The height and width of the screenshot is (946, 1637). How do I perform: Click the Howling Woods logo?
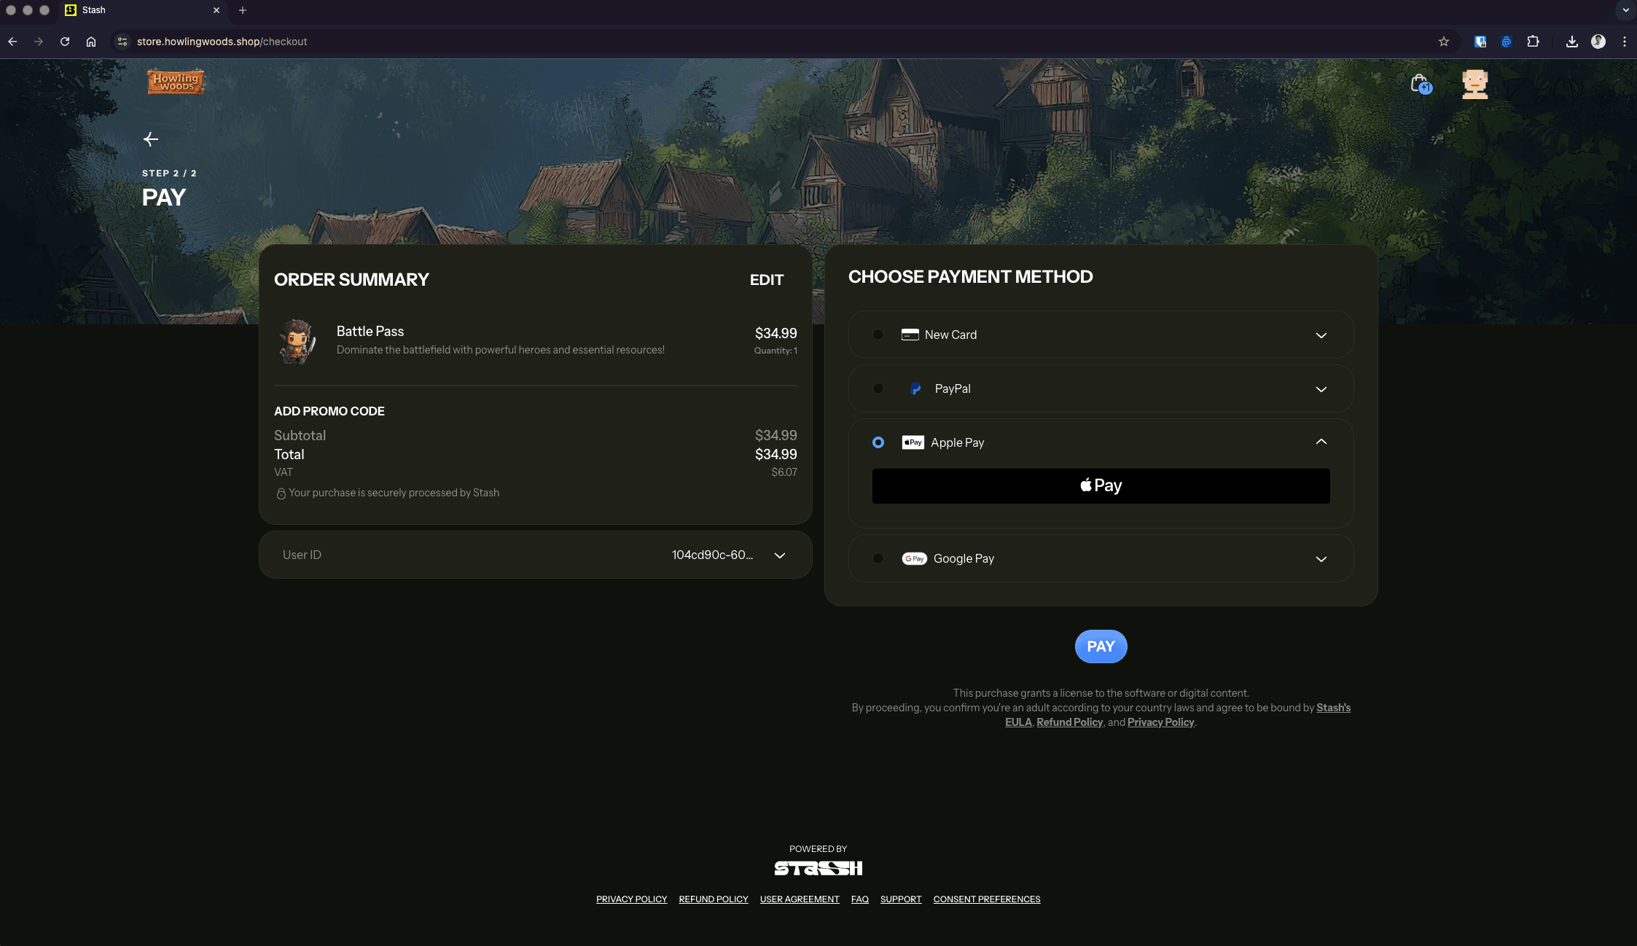pyautogui.click(x=175, y=82)
